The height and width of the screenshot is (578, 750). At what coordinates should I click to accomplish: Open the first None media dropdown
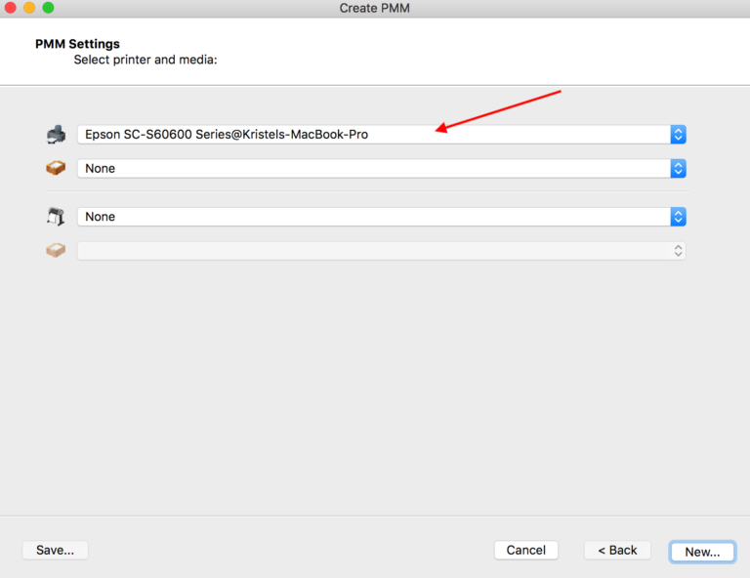pyautogui.click(x=381, y=168)
